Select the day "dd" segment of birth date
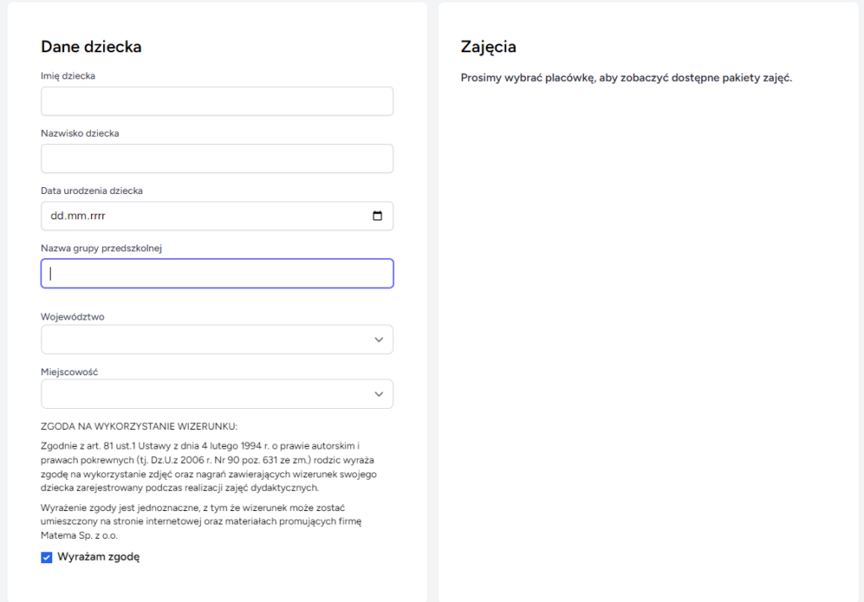 tap(57, 216)
